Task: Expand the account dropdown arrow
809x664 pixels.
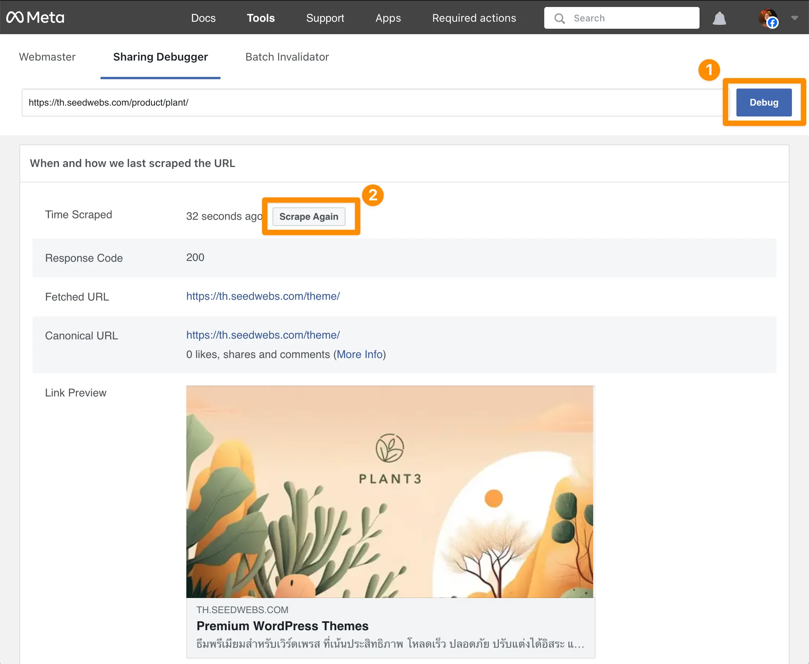Action: tap(795, 18)
